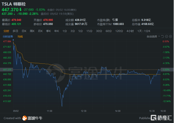Click the 15:30 time axis label

(152, 111)
